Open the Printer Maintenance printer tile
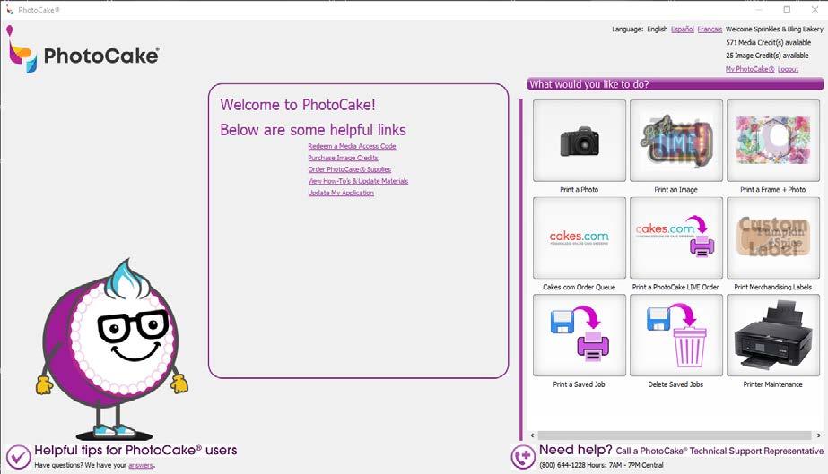 click(773, 335)
